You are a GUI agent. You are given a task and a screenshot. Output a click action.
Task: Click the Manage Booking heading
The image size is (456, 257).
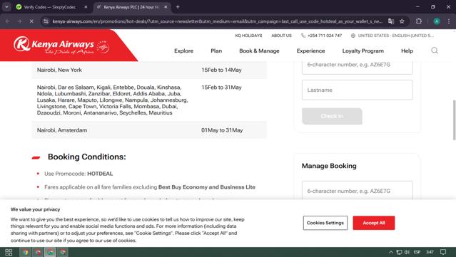point(329,166)
